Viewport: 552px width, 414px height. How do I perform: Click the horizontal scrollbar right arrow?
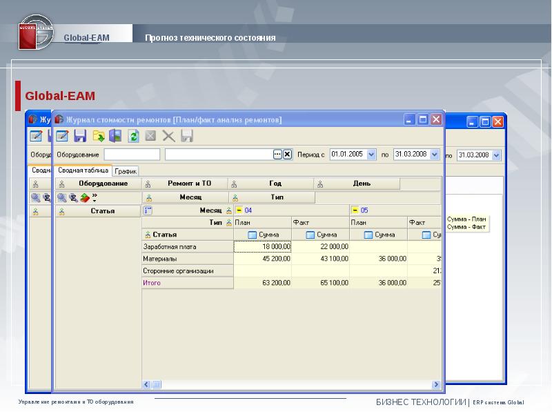(x=436, y=384)
